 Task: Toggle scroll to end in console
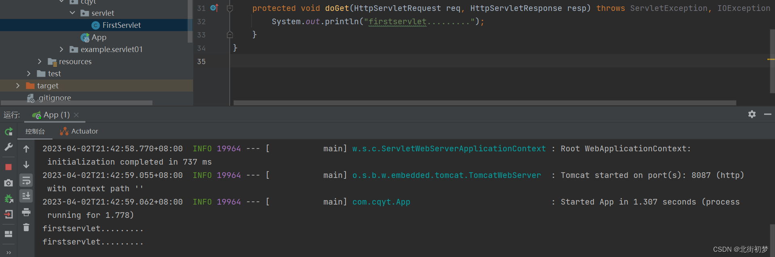(26, 196)
